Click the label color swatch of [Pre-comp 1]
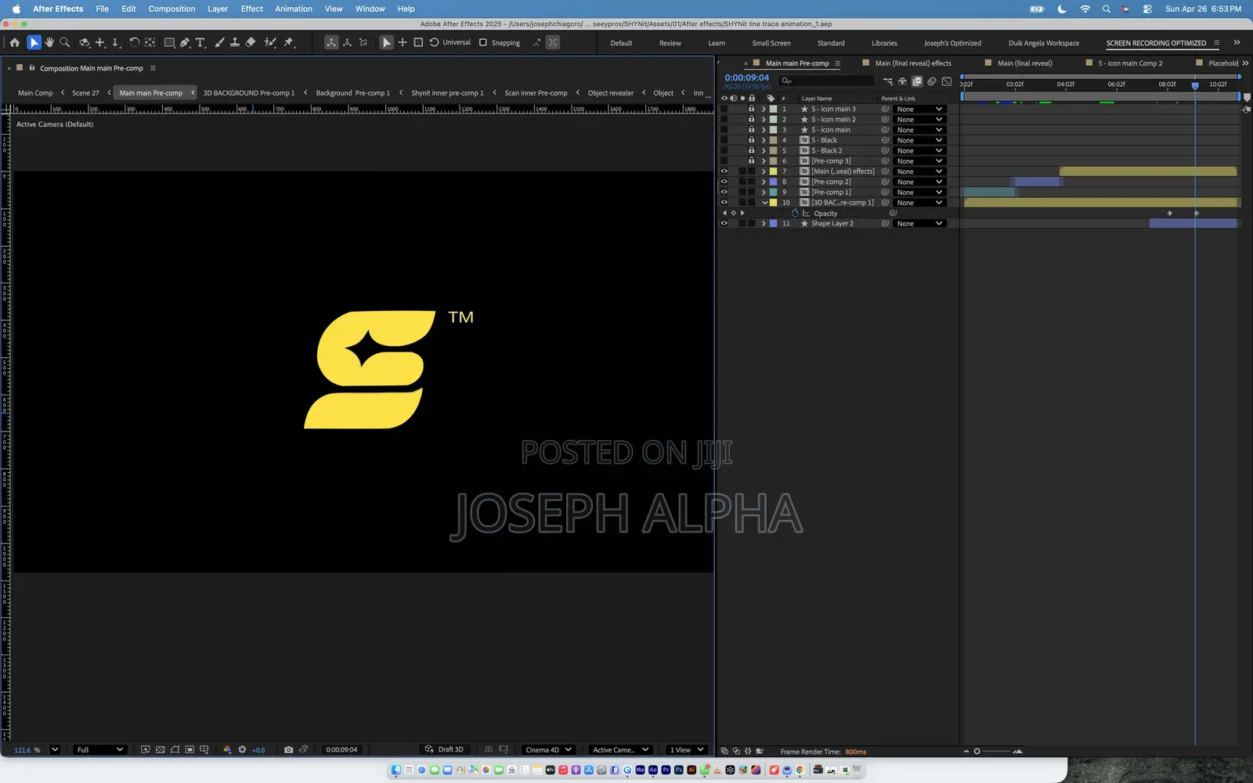Viewport: 1253px width, 783px height. point(773,192)
